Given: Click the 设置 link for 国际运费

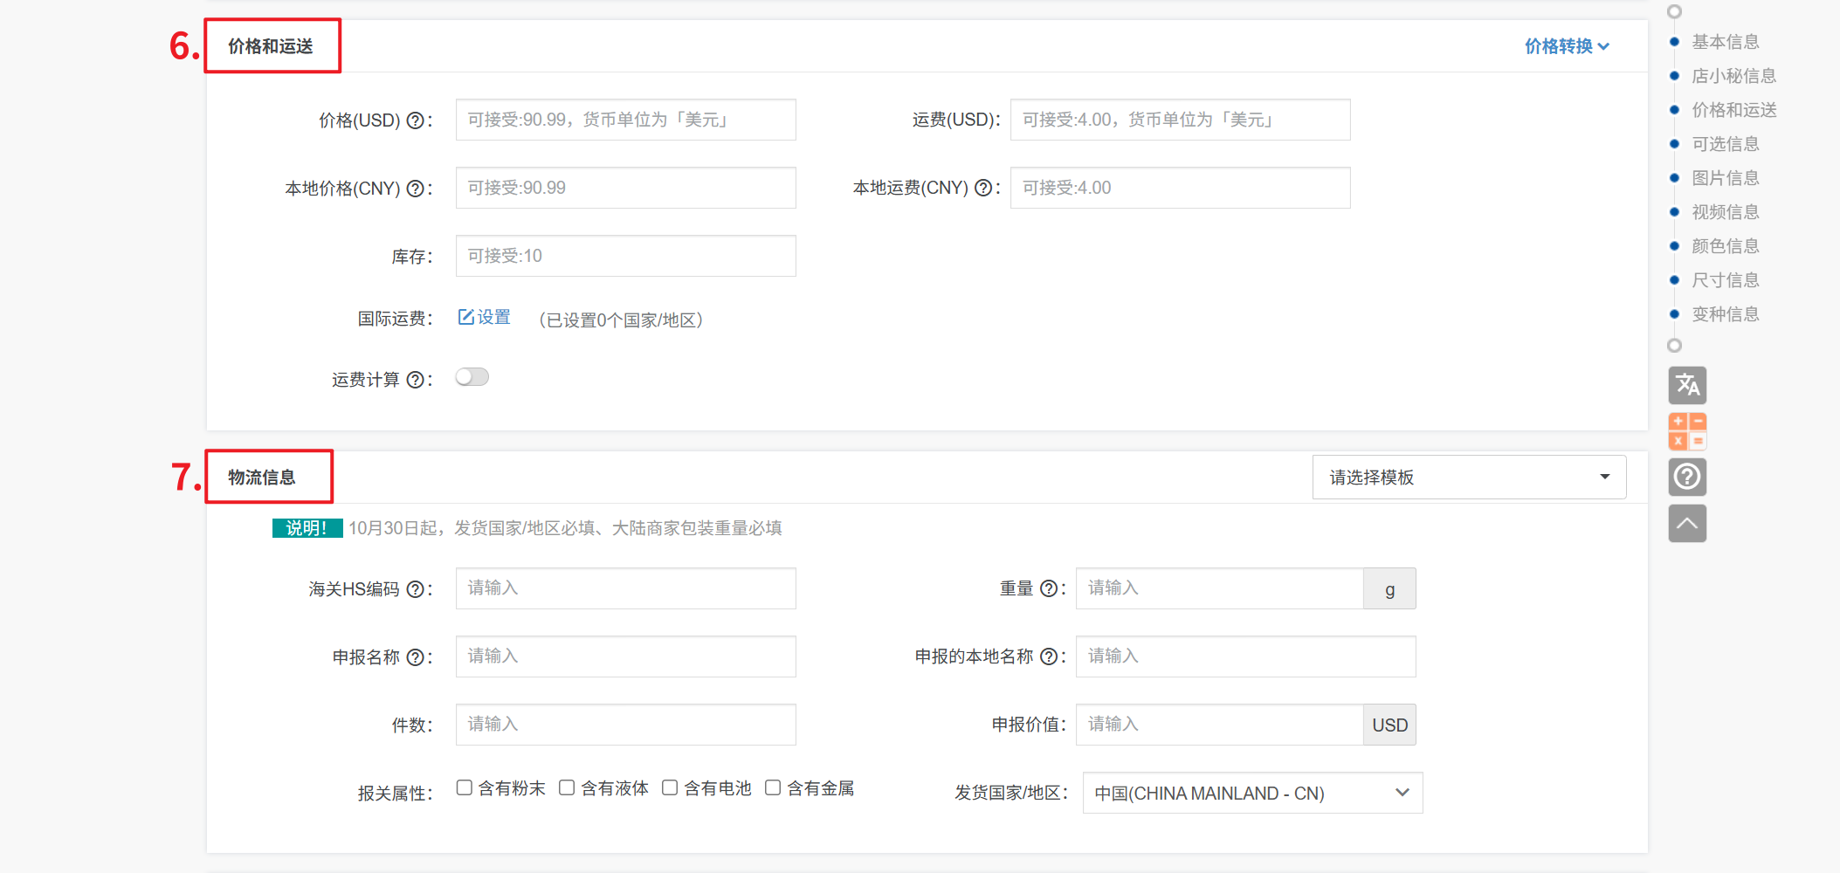Looking at the screenshot, I should [x=485, y=317].
